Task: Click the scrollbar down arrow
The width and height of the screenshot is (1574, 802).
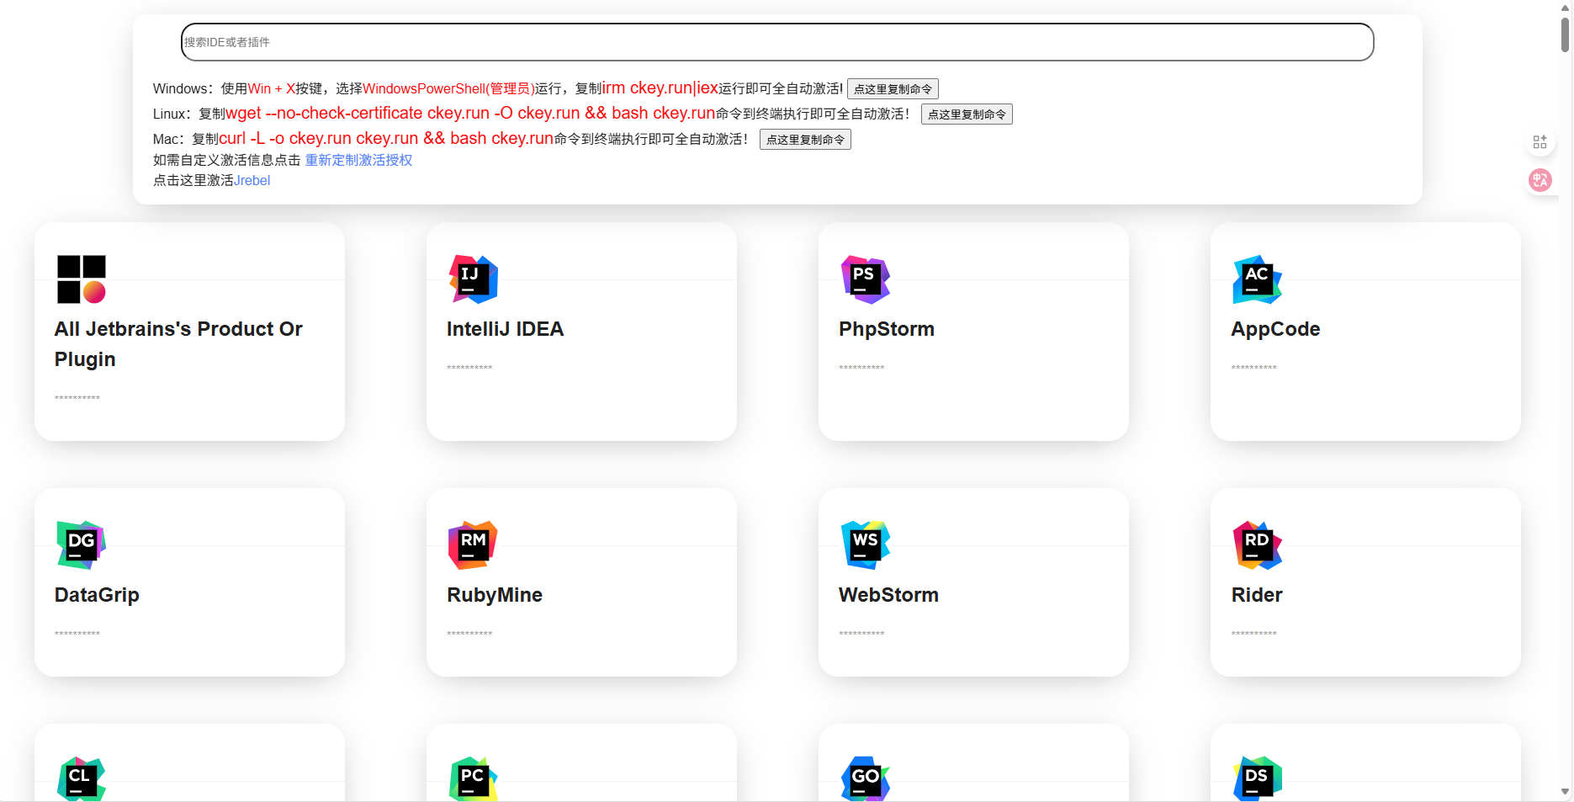Action: (x=1566, y=792)
